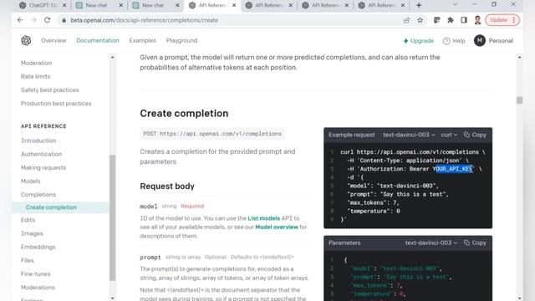Open Edits in sidebar
Image resolution: width=535 pixels, height=301 pixels.
point(28,220)
